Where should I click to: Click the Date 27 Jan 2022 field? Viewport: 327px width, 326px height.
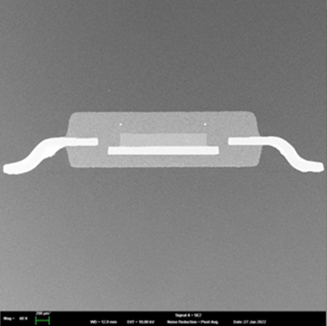[249, 322]
